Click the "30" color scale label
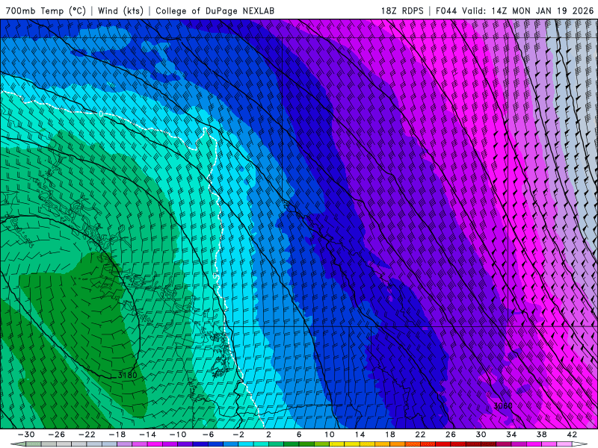 [481, 435]
